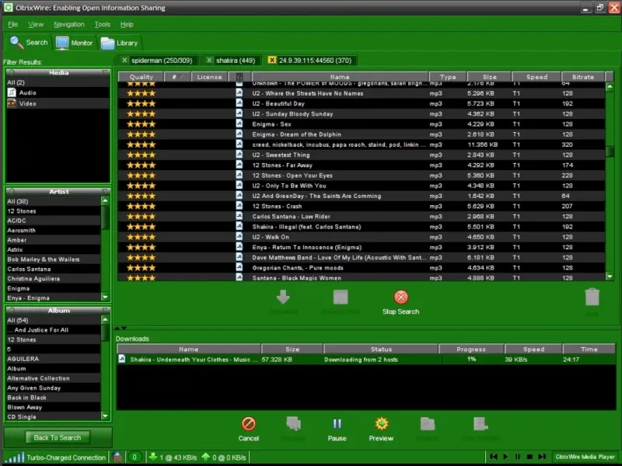This screenshot has height=466, width=622.
Task: Click the firewall status icon in status bar
Action: coord(117,457)
